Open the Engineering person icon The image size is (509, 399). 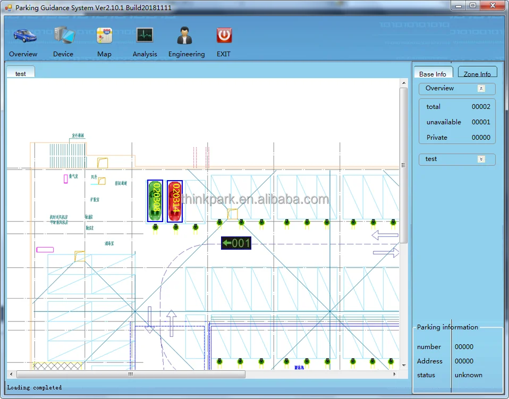click(185, 36)
